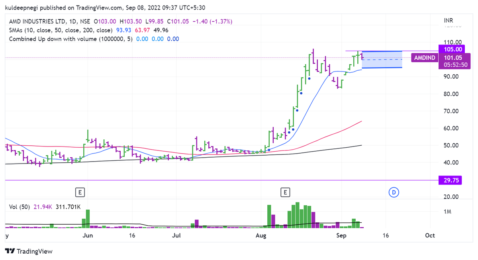The height and width of the screenshot is (260, 478).
Task: Click the Jun label on time axis
Action: click(x=87, y=235)
